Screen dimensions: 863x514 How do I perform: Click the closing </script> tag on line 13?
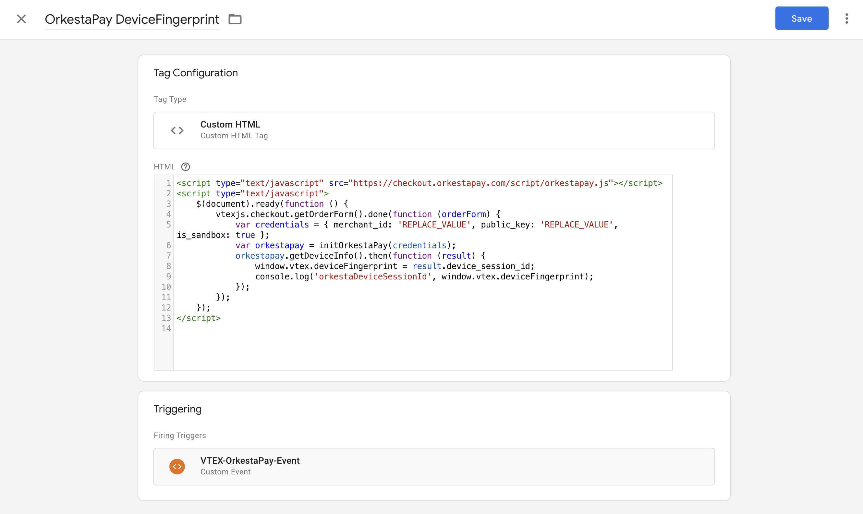[199, 318]
